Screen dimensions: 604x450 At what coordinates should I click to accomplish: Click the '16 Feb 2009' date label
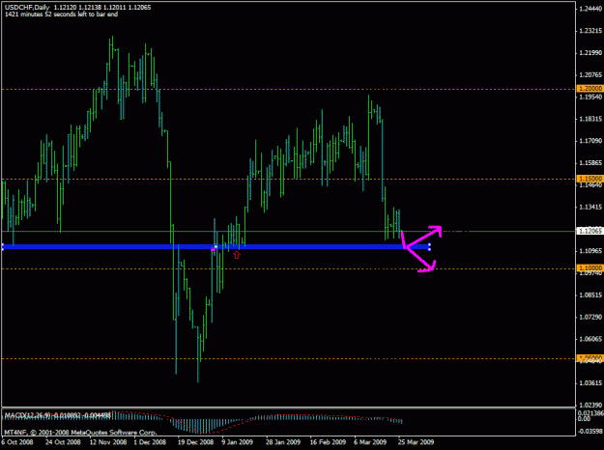pyautogui.click(x=329, y=442)
